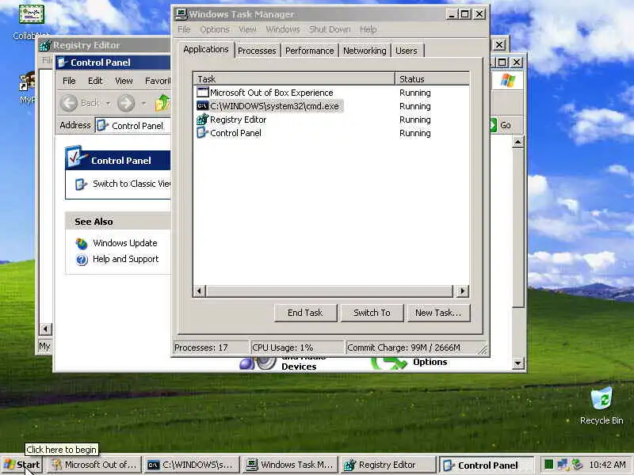Click the Up folder toolbar icon
The height and width of the screenshot is (475, 634).
tap(162, 104)
